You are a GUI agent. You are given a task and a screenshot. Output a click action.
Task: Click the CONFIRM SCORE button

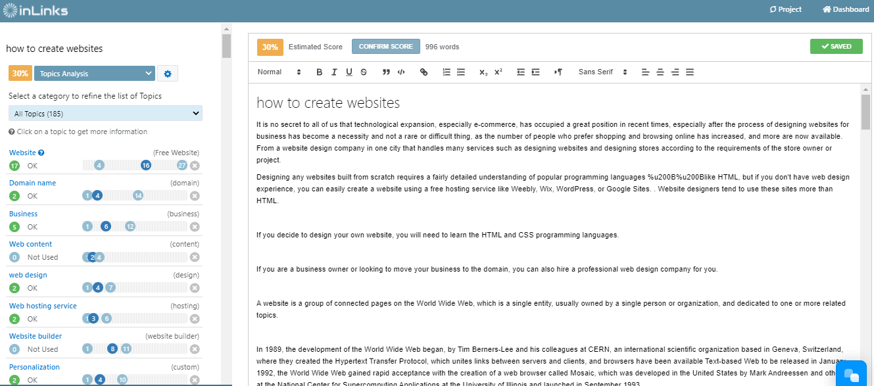[x=385, y=47]
